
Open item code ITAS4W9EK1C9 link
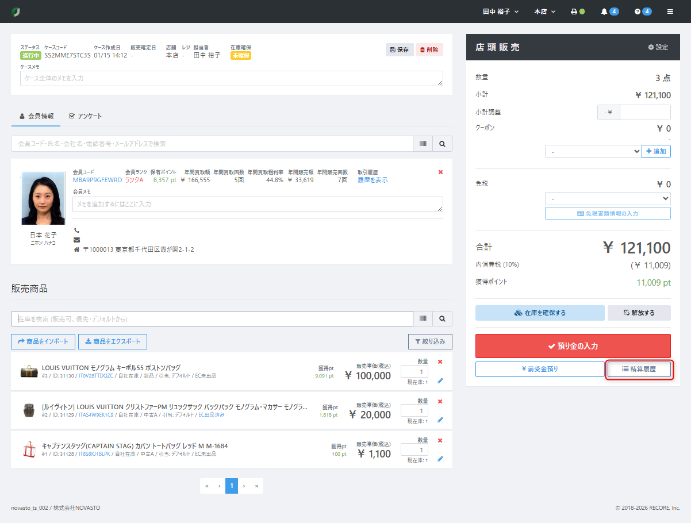(x=96, y=414)
